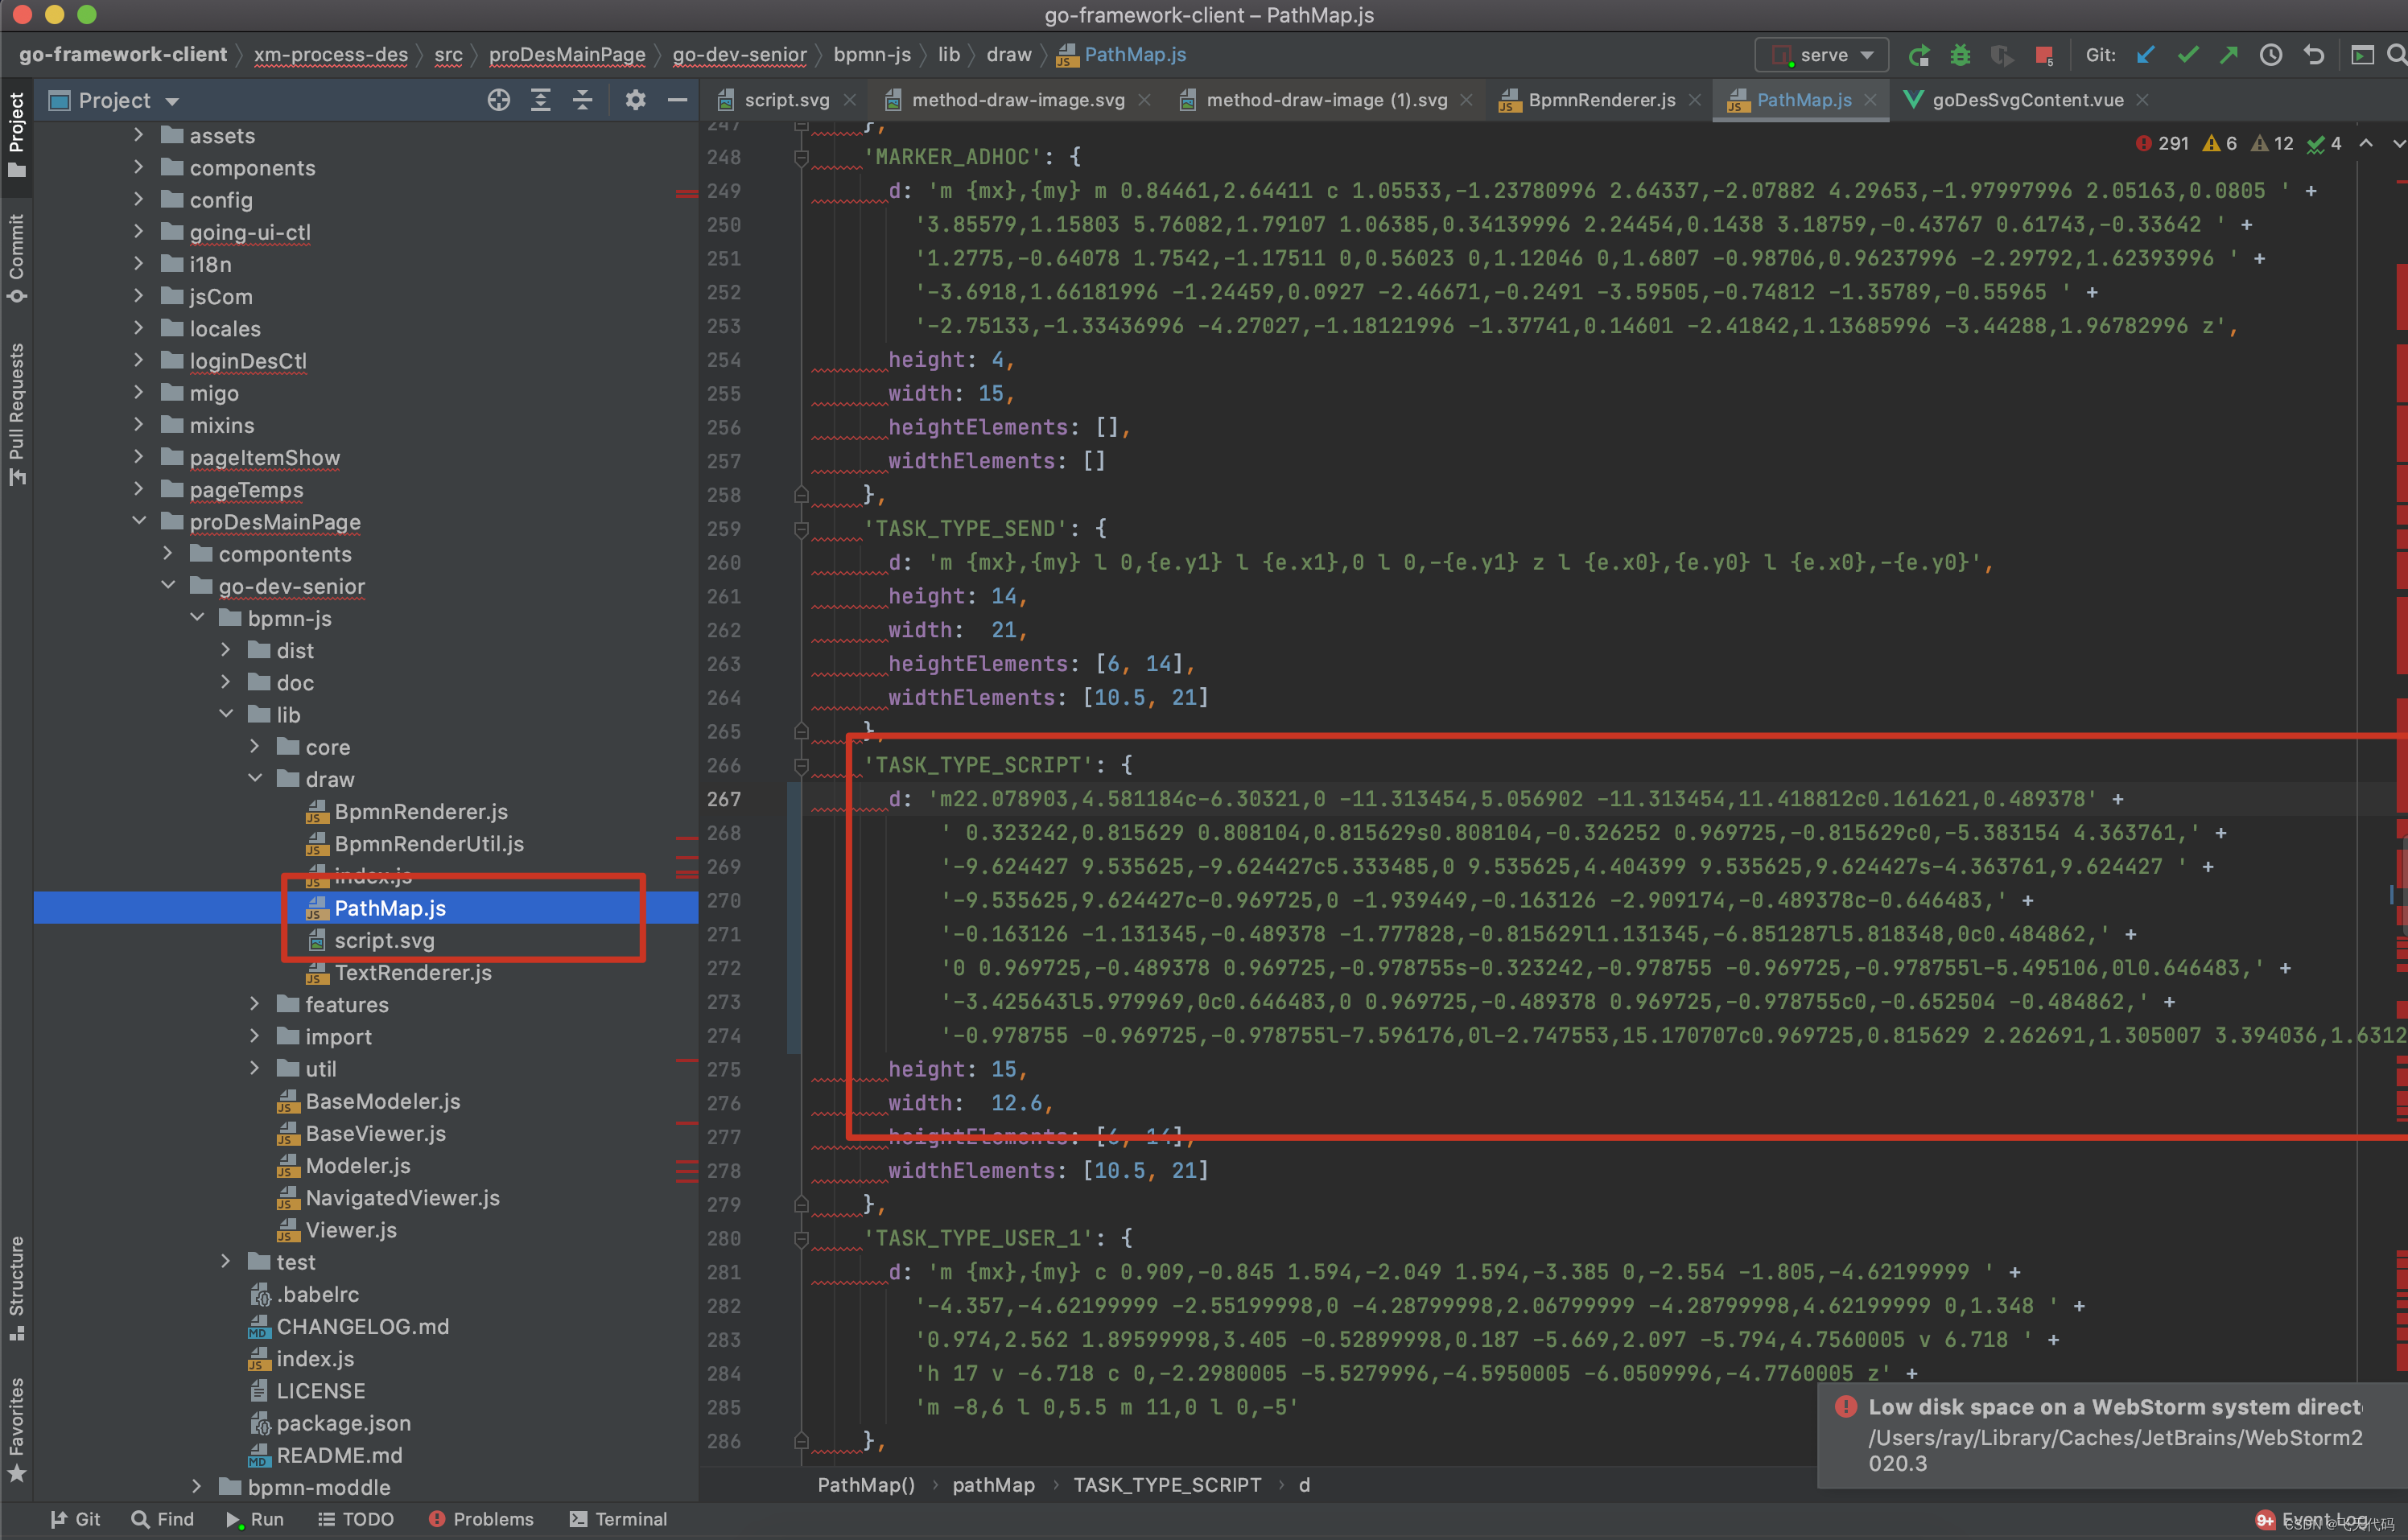This screenshot has width=2408, height=1540.
Task: Click Git Rollback undo arrow icon
Action: click(2313, 55)
